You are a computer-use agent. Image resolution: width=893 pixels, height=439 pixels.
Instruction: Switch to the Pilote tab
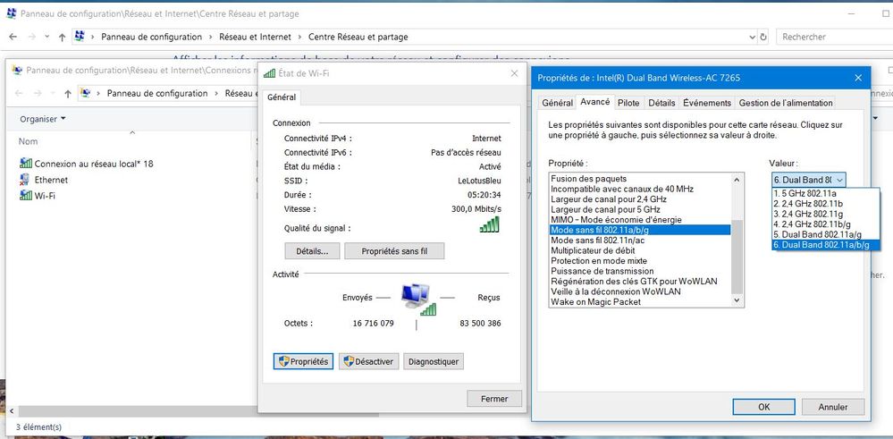(628, 103)
